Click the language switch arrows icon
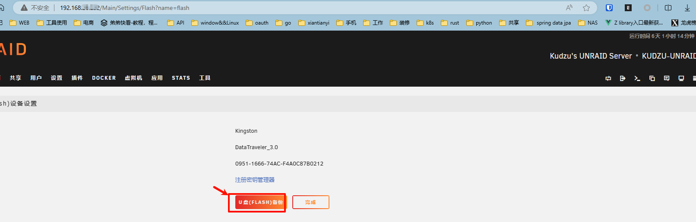 tap(608, 78)
